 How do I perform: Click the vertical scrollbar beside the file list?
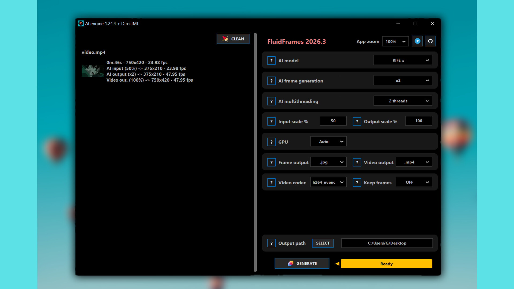click(255, 153)
